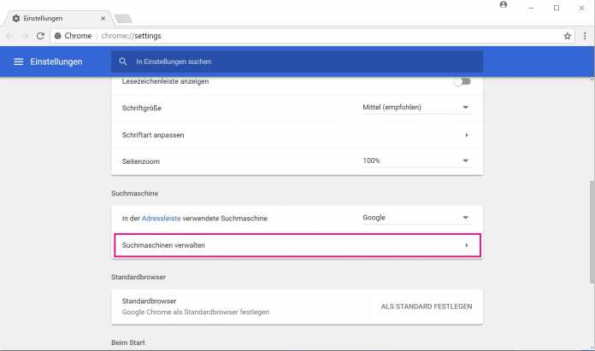Expand Schriftart anpassen settings
This screenshot has height=351, width=595.
[466, 135]
